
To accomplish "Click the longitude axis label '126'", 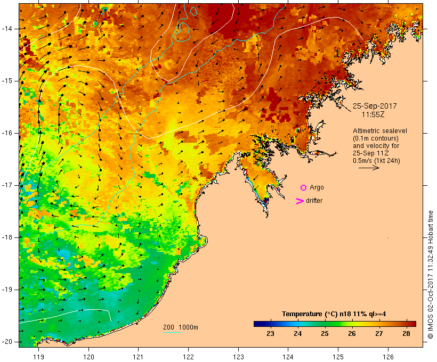I will click(x=388, y=357).
